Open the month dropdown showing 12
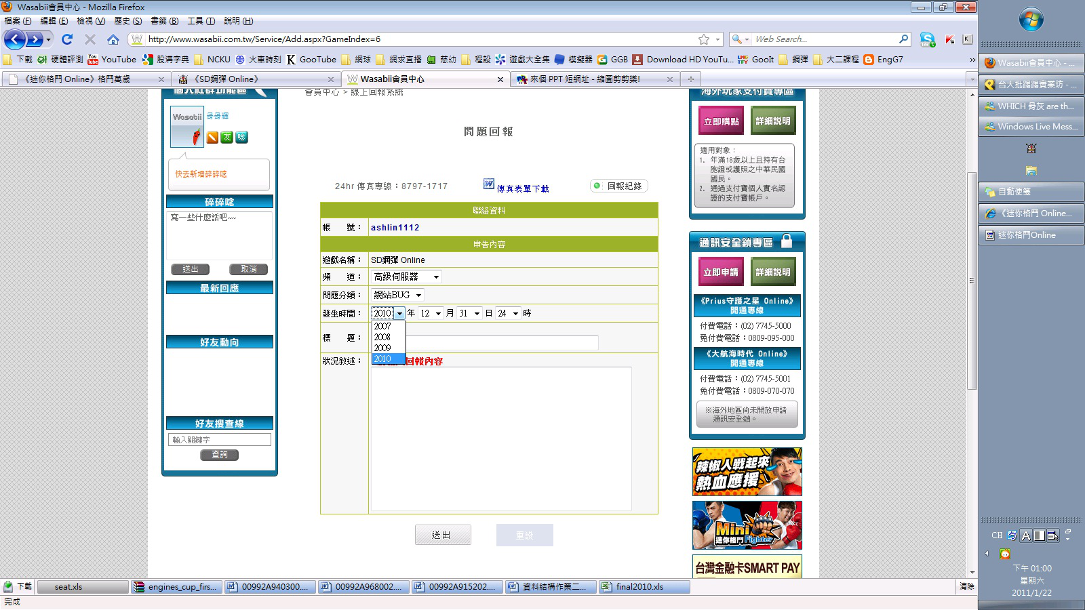The width and height of the screenshot is (1085, 610). (x=431, y=313)
